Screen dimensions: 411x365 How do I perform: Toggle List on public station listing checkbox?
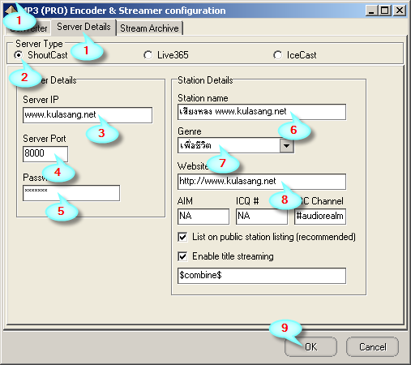point(182,237)
